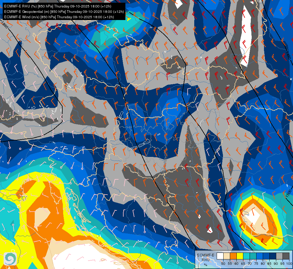The height and width of the screenshot is (269, 293).
Task: Click the teal 70-75% legend swatch
Action: coord(253,256)
